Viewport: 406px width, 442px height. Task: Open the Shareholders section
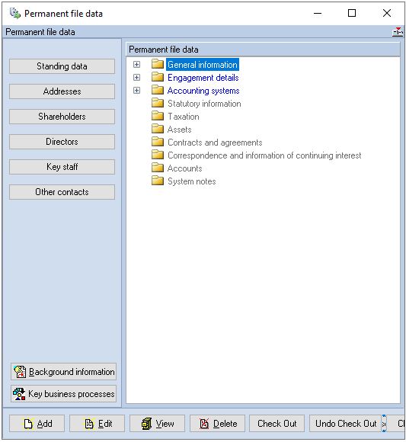(x=62, y=117)
